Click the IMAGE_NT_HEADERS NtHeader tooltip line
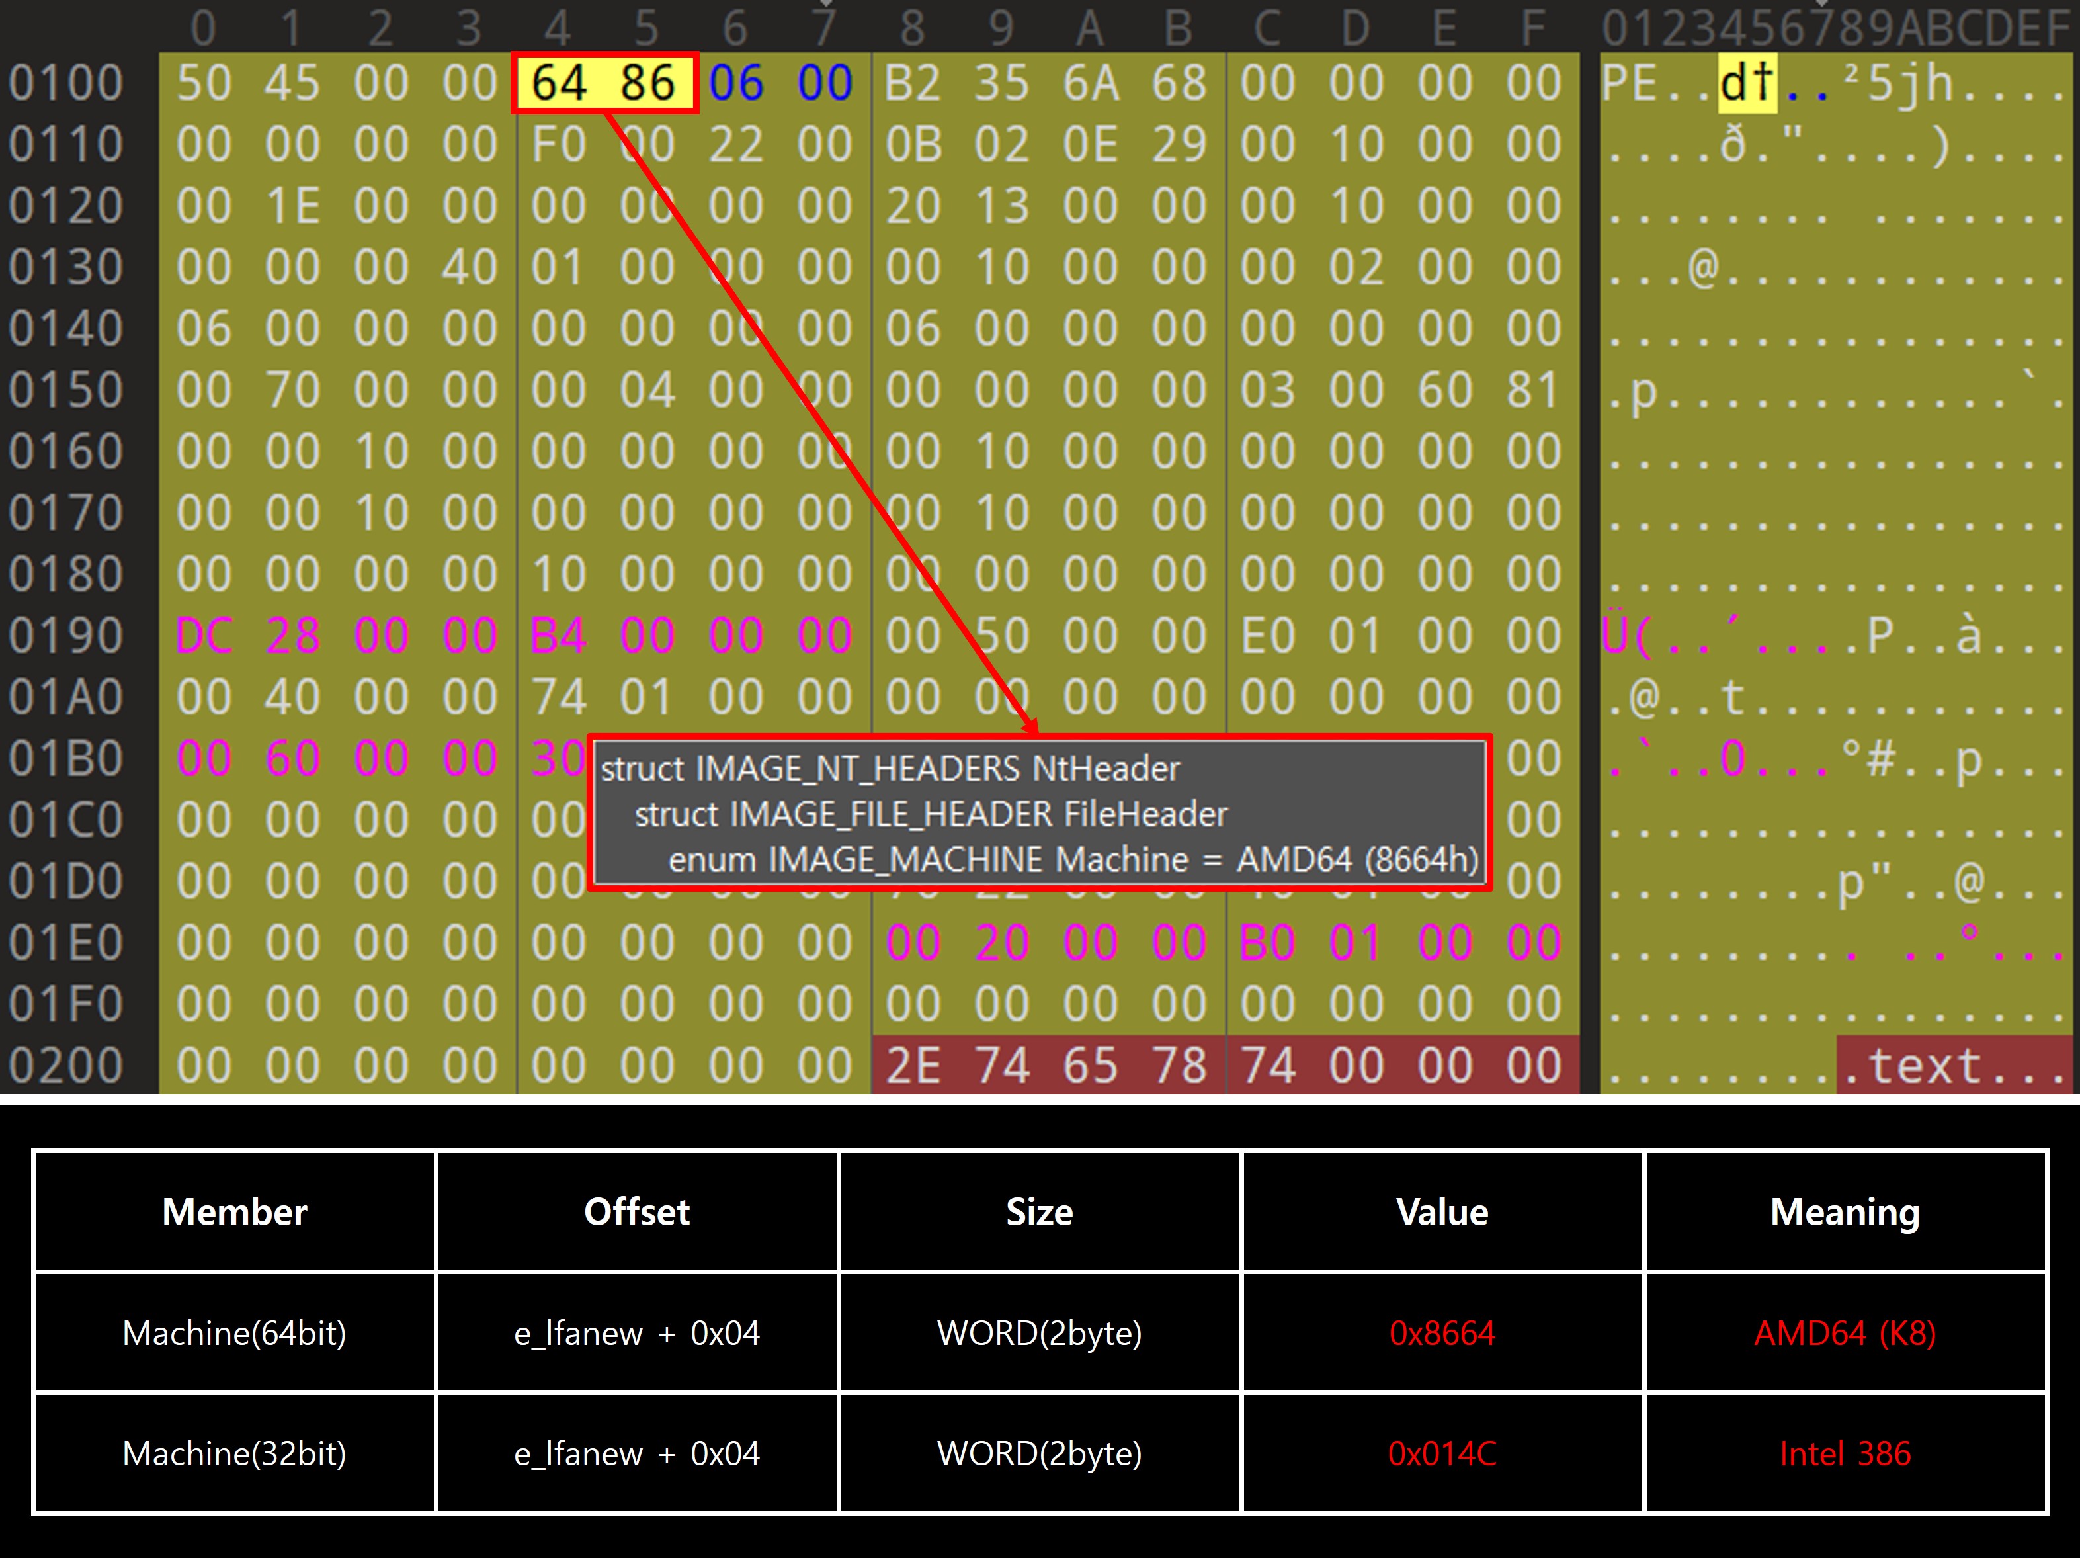2080x1558 pixels. 890,769
